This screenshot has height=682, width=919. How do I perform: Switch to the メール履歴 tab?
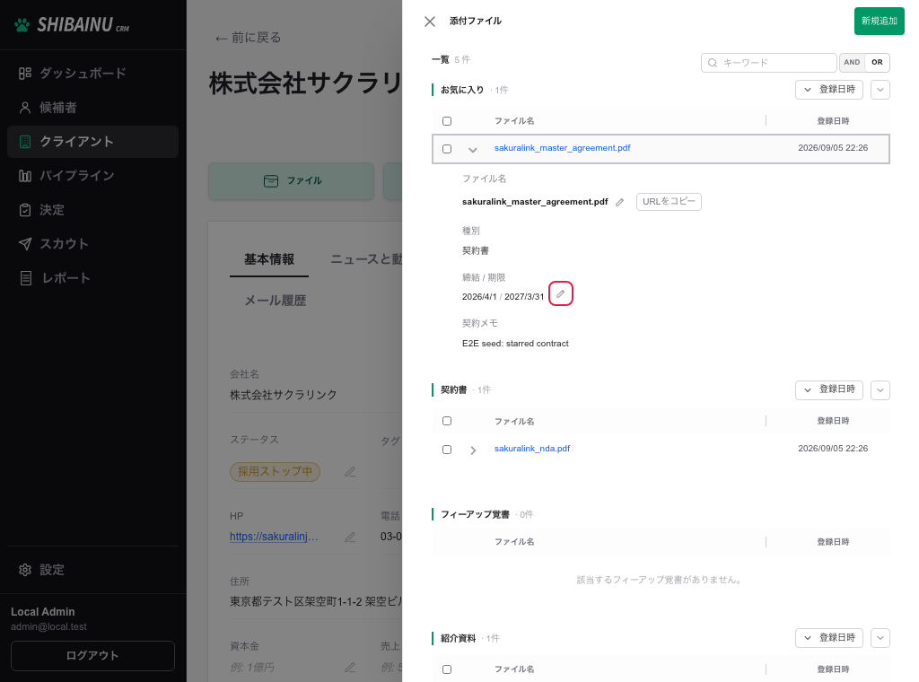[x=276, y=301]
